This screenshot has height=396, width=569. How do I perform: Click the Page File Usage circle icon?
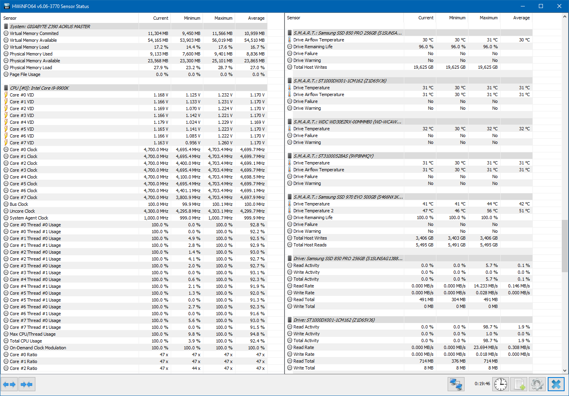click(6, 74)
